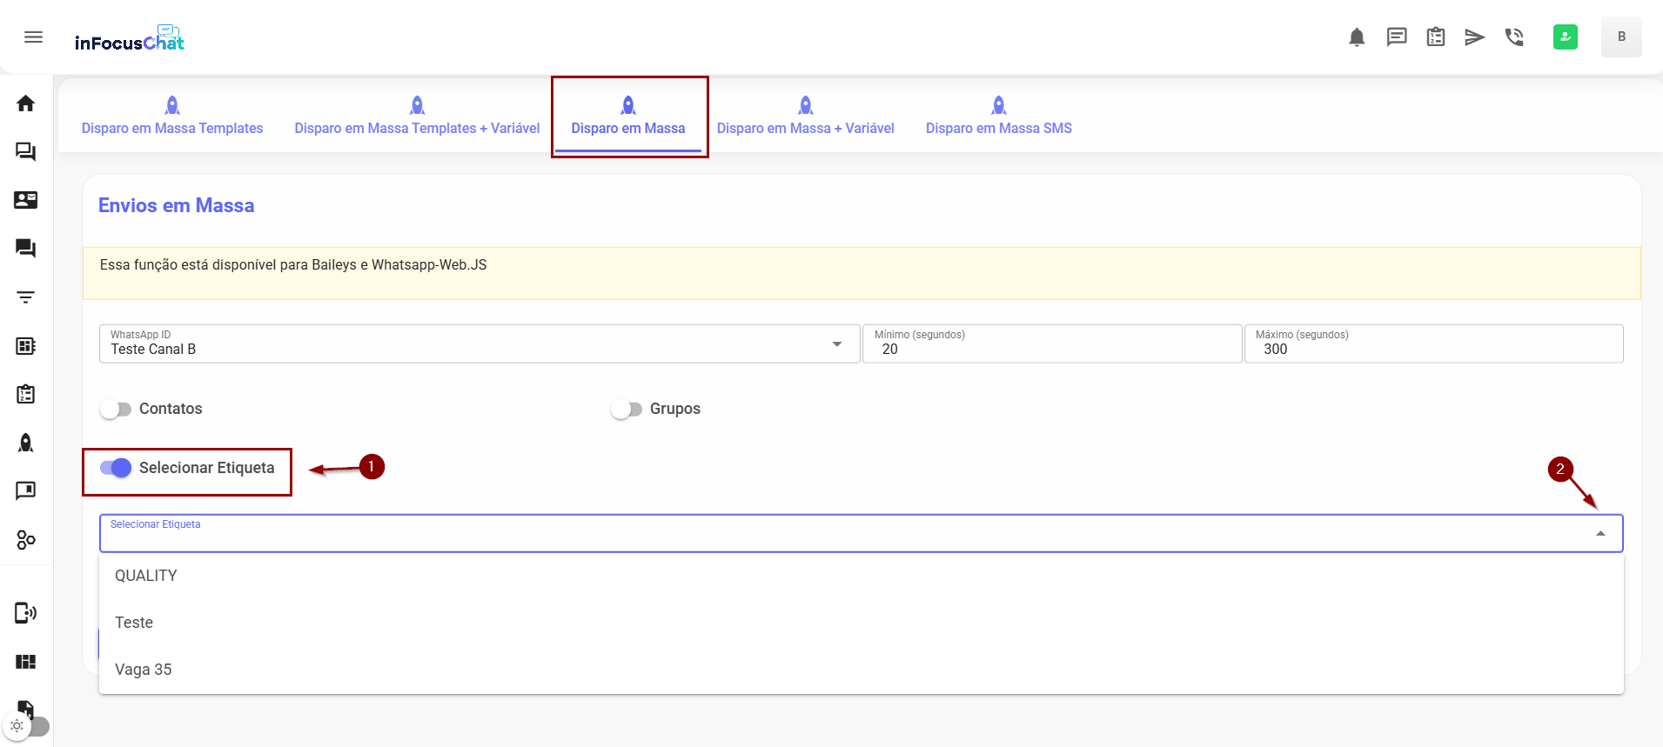This screenshot has width=1663, height=747.
Task: Choose the Vaga 35 label option
Action: pos(144,670)
